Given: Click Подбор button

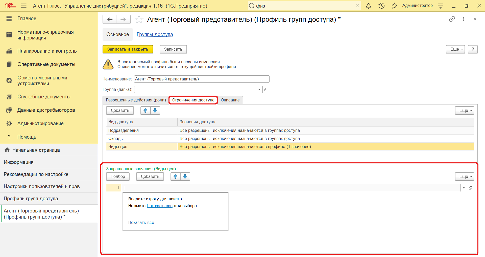Looking at the screenshot, I should (118, 176).
